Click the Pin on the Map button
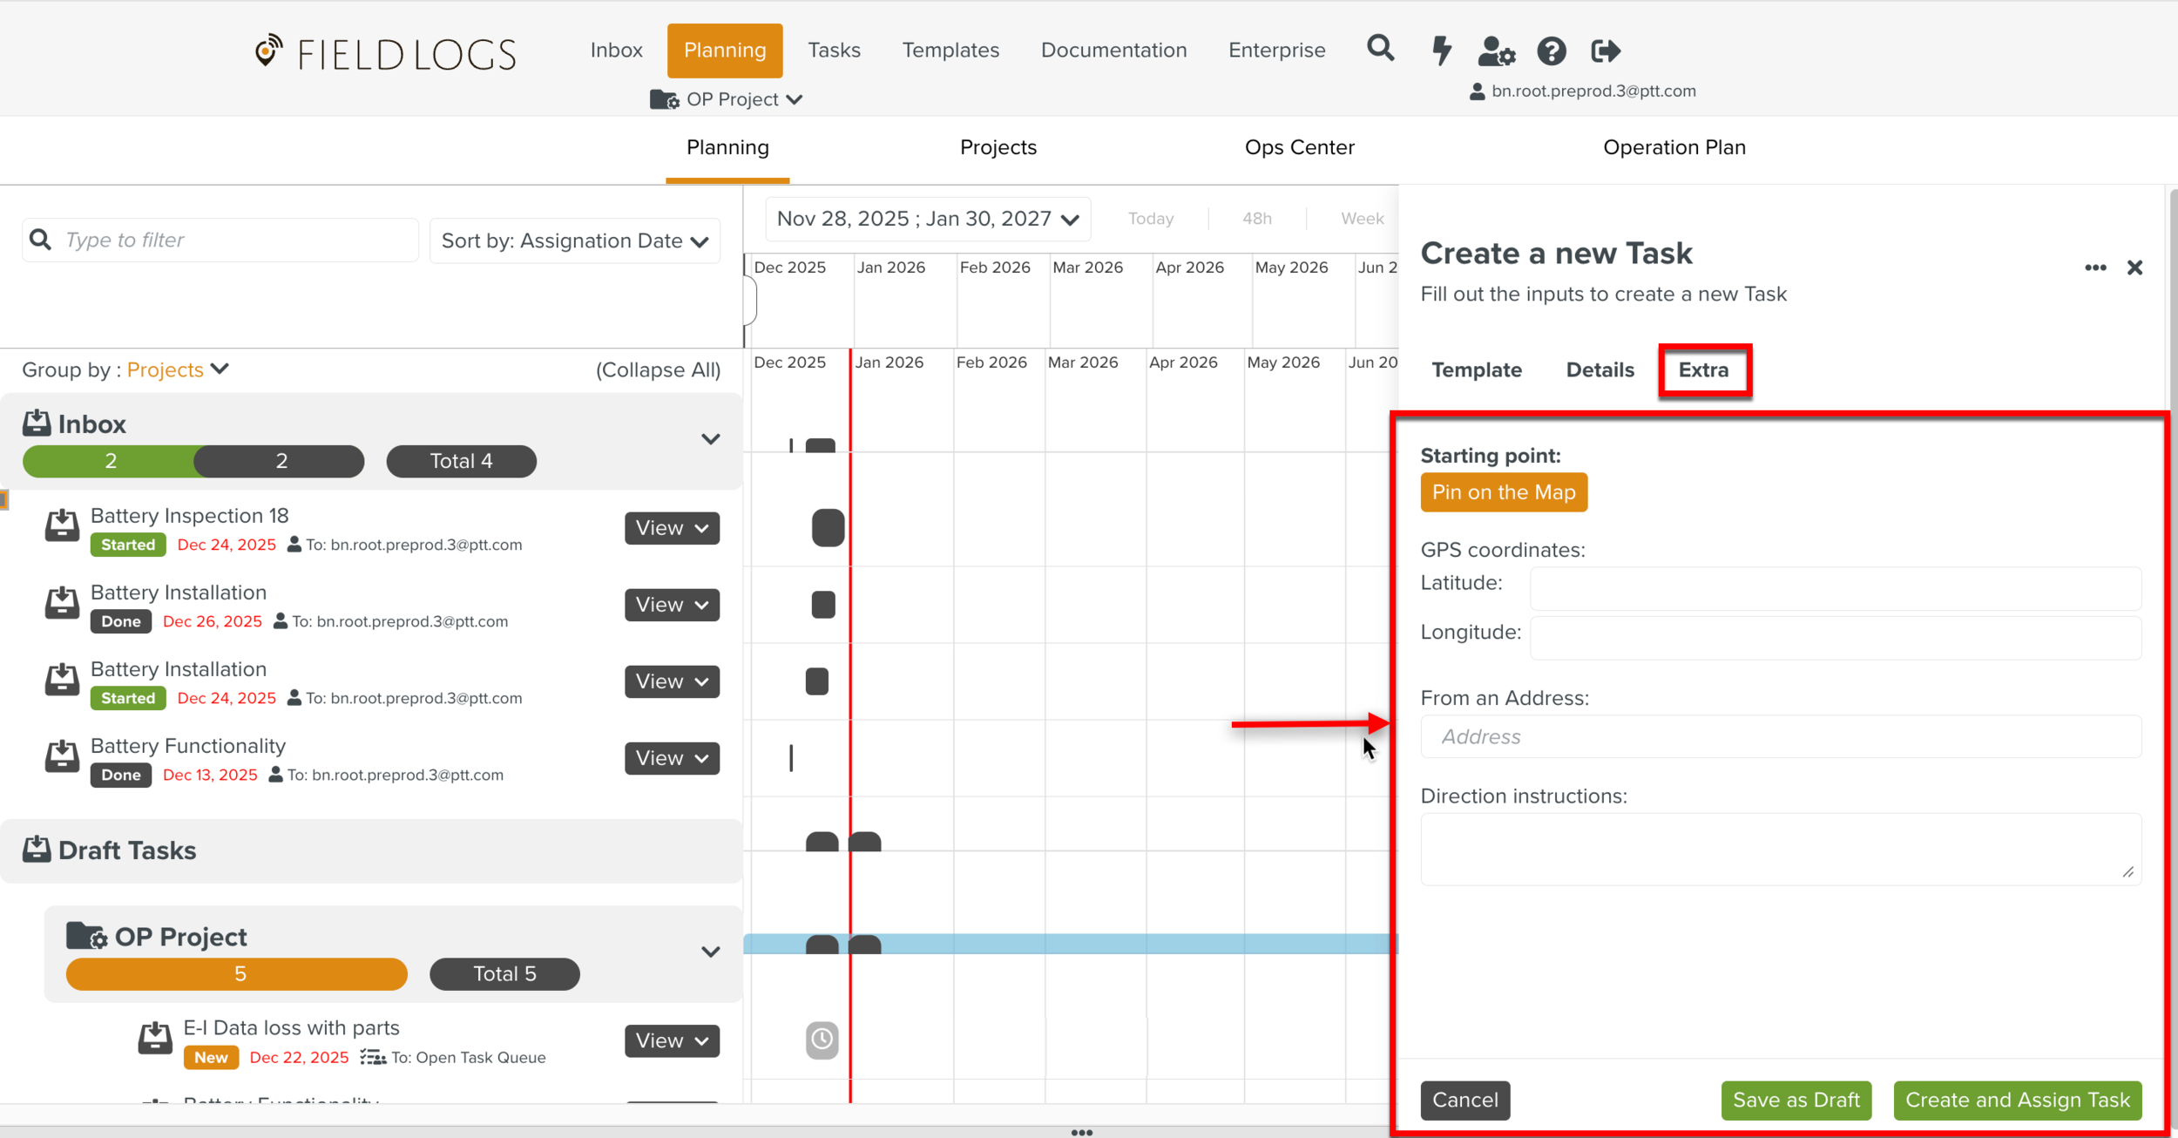2178x1138 pixels. [x=1503, y=492]
